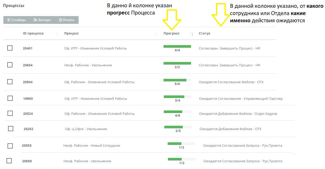Click the 2/3 progress bar of 20252
Image resolution: width=325 pixels, height=169 pixels.
point(178,127)
